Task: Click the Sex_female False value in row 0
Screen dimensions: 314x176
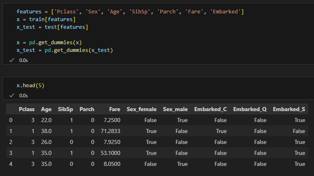Action: coord(151,120)
